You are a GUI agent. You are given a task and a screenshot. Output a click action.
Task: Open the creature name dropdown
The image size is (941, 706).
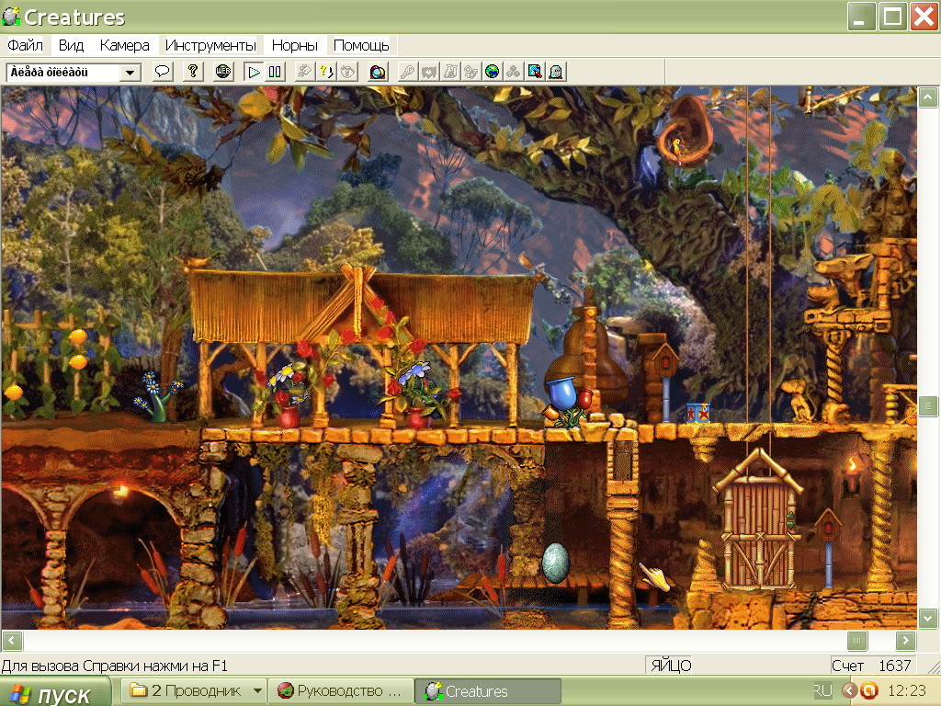[130, 73]
